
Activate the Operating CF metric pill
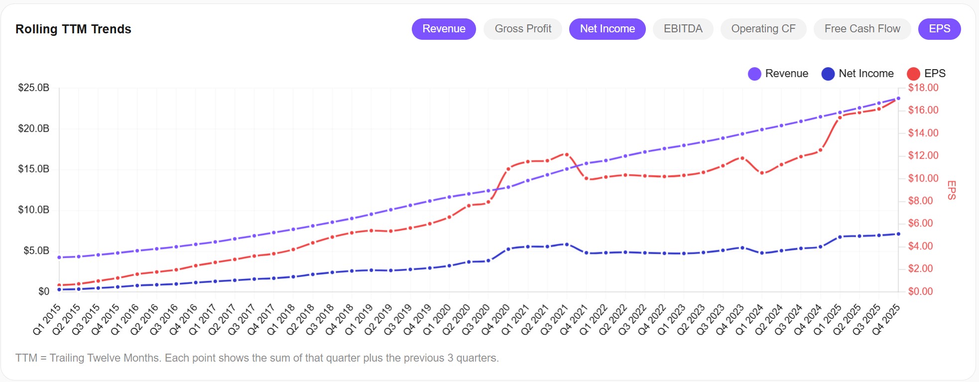[763, 28]
